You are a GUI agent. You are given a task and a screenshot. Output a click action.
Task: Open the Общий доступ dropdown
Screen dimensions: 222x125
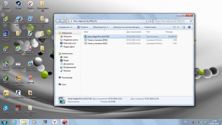pyautogui.click(x=100, y=27)
